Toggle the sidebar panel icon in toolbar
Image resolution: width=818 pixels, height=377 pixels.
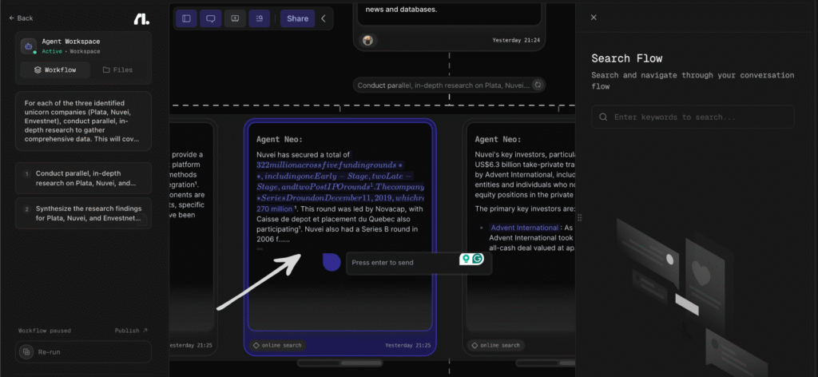(186, 19)
